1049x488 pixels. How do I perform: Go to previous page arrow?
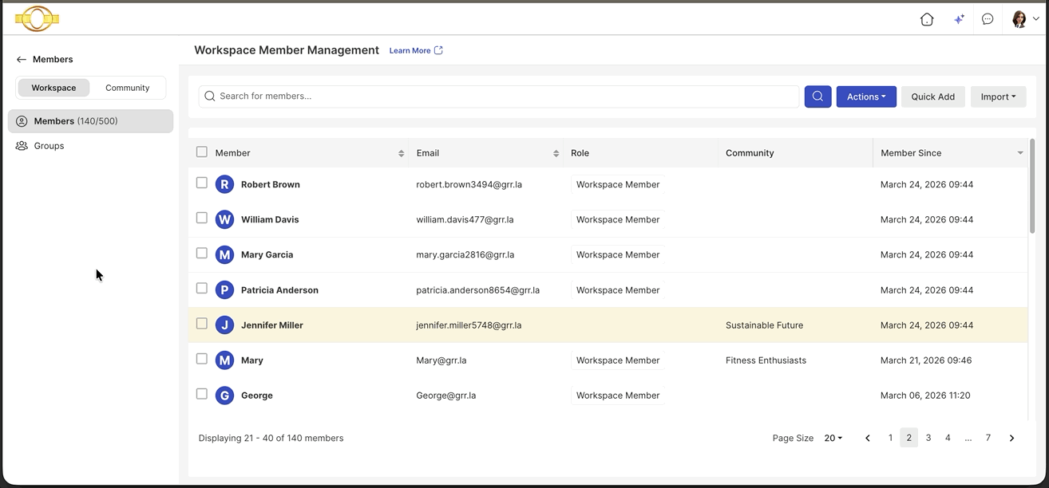coord(868,438)
